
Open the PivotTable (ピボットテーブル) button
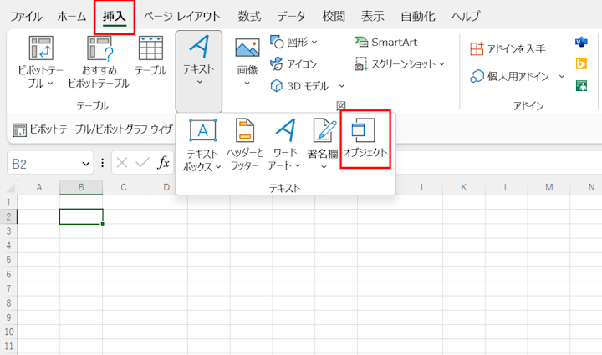(x=40, y=62)
